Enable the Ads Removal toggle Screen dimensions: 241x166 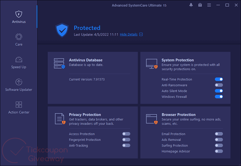click(219, 140)
